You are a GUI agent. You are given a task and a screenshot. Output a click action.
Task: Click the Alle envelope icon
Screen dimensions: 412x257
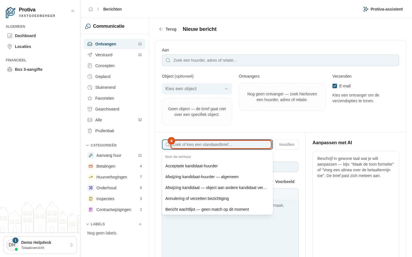[90, 120]
